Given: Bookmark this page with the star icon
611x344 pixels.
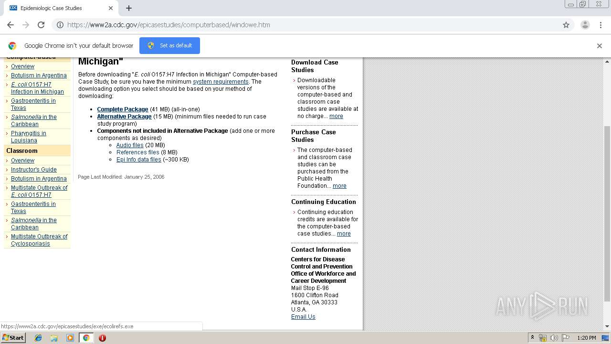Looking at the screenshot, I should [x=566, y=25].
